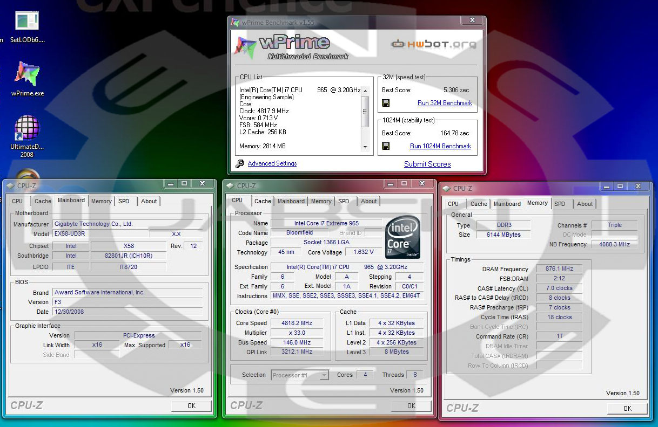Click the save disk icon for 1024M score
Image resolution: width=658 pixels, height=427 pixels.
coord(386,146)
